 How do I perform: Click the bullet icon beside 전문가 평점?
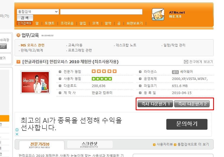tap(60, 72)
